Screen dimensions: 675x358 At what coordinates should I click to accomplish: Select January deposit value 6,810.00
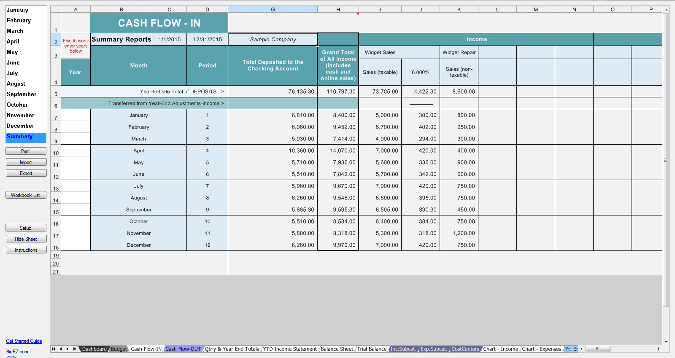coord(273,115)
